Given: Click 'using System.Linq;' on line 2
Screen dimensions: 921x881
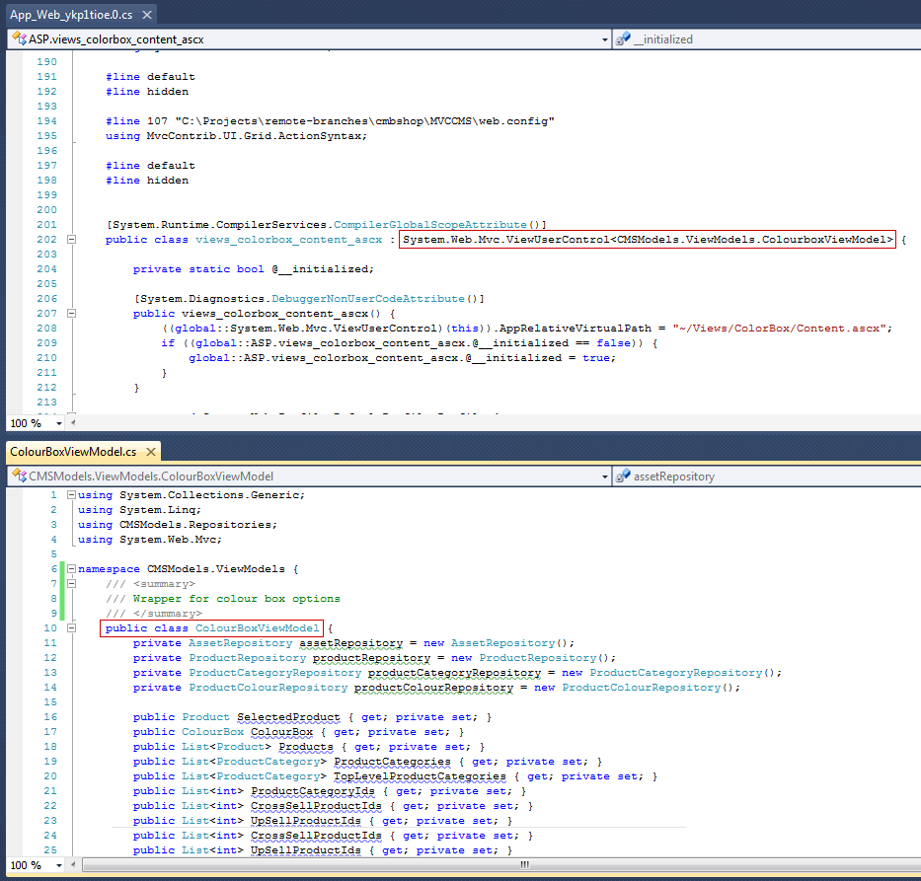Looking at the screenshot, I should point(140,509).
